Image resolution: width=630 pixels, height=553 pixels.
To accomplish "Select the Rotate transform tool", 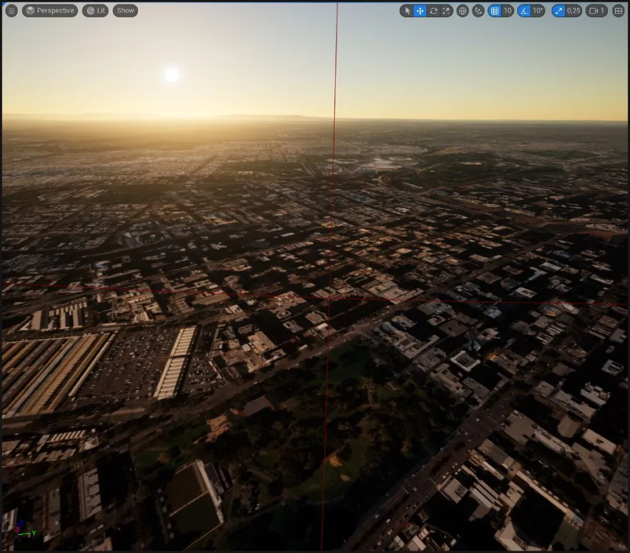I will click(x=433, y=11).
